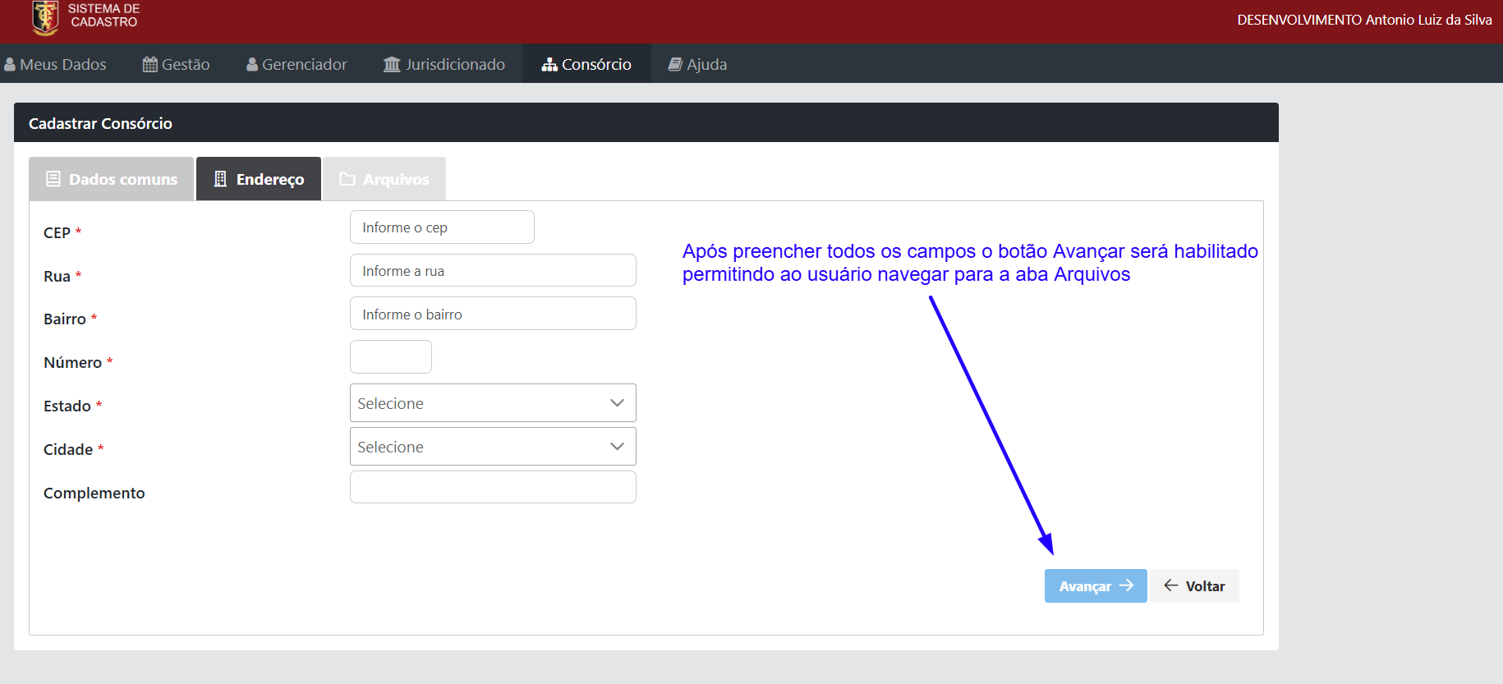Click the Consórcio sitemap icon

(549, 64)
